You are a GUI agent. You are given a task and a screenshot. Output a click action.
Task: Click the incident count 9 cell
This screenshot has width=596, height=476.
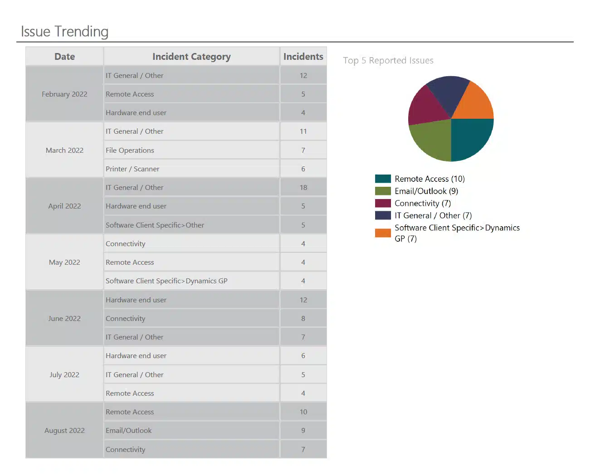(x=303, y=430)
